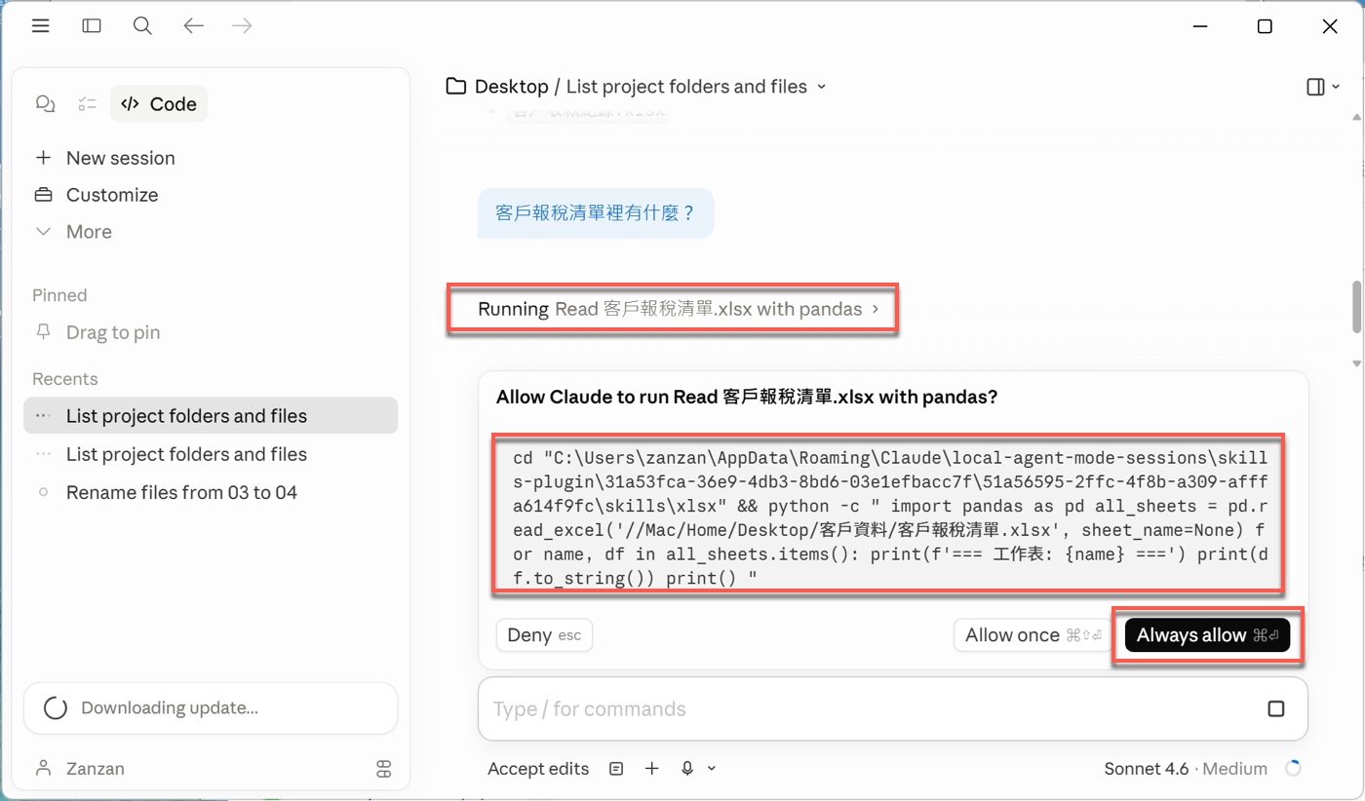Open the hamburger menu
This screenshot has width=1365, height=801.
pos(40,25)
